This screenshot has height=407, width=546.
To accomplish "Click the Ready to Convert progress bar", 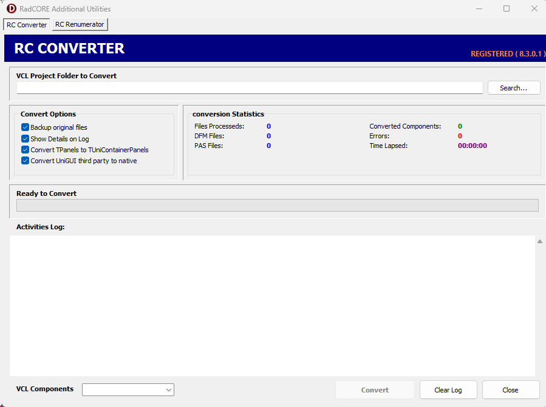I will click(x=277, y=206).
